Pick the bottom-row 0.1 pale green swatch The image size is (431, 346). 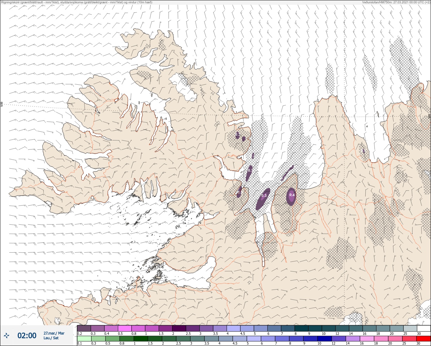(84, 339)
